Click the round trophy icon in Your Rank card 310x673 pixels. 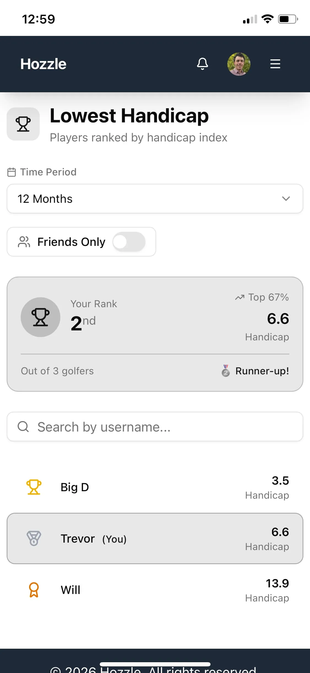point(41,317)
